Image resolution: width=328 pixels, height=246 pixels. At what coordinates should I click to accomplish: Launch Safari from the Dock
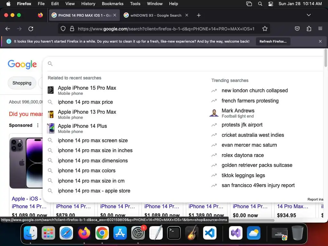coord(66,233)
